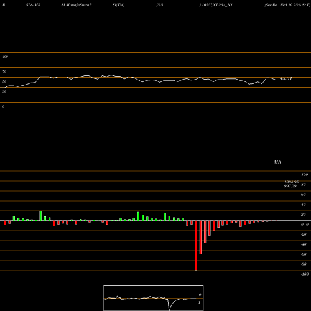Click the 'SI & MR' header text
This screenshot has height=311, width=311.
click(33, 5)
